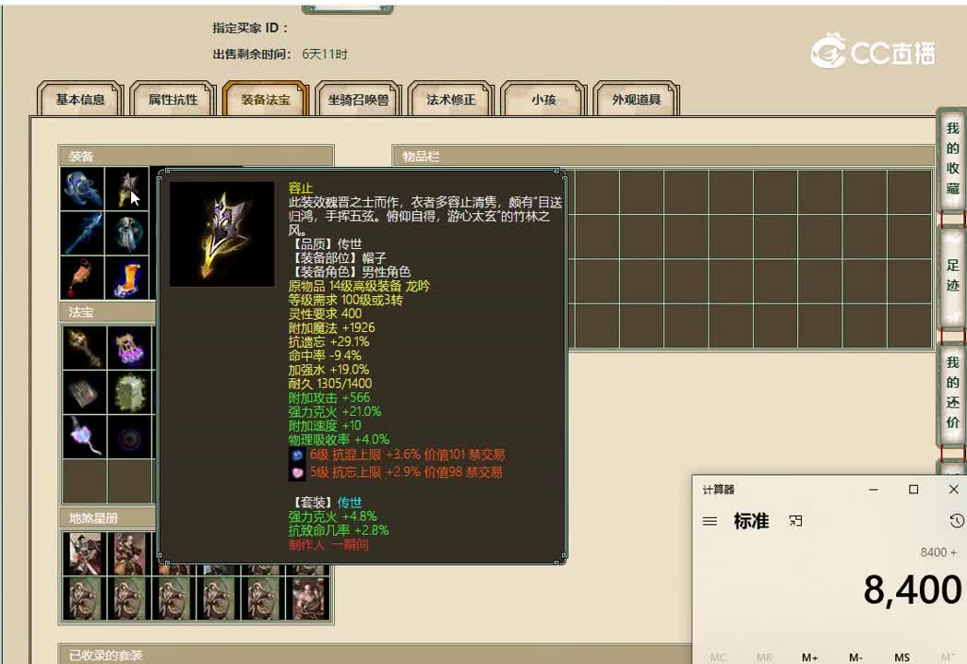Click the 8,400 Calculator display value

pos(913,589)
